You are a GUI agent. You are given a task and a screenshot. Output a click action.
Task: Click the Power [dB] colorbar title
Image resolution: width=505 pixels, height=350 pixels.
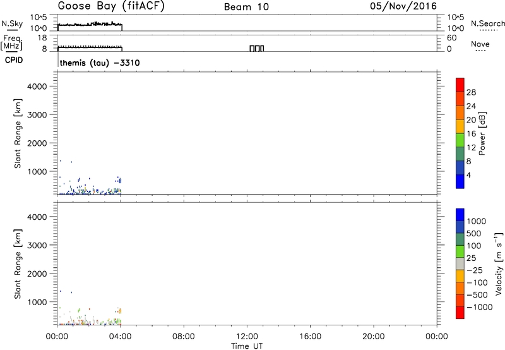coord(482,133)
